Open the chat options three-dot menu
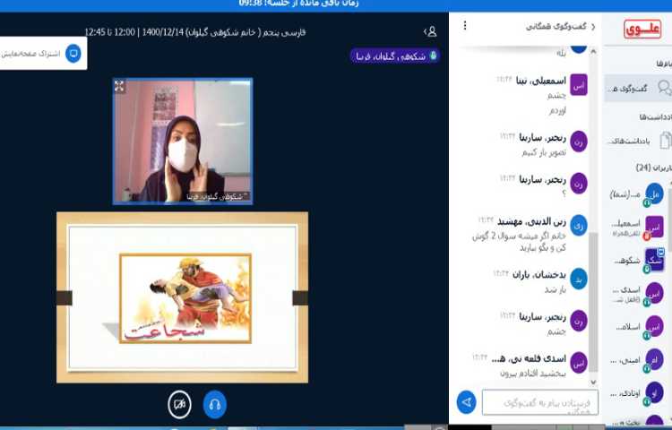Image resolution: width=672 pixels, height=430 pixels. pyautogui.click(x=464, y=26)
